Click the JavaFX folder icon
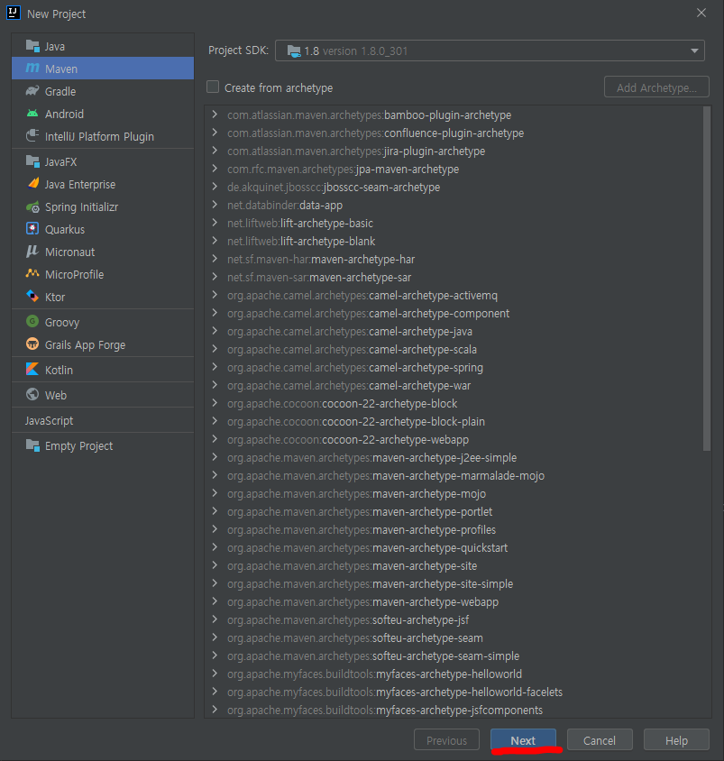The height and width of the screenshot is (761, 724). (32, 161)
